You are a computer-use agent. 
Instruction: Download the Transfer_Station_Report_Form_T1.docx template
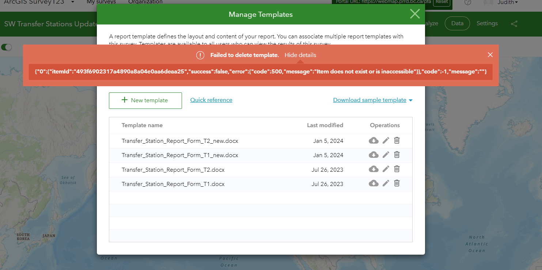coord(374,183)
